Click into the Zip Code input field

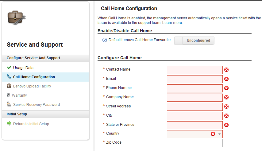pos(195,143)
